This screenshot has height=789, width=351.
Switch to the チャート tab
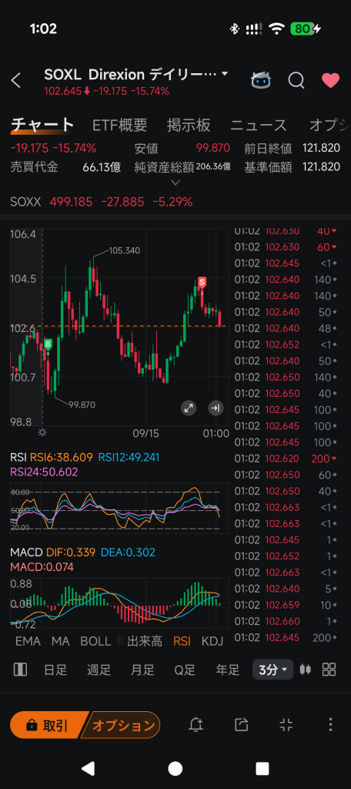point(43,125)
